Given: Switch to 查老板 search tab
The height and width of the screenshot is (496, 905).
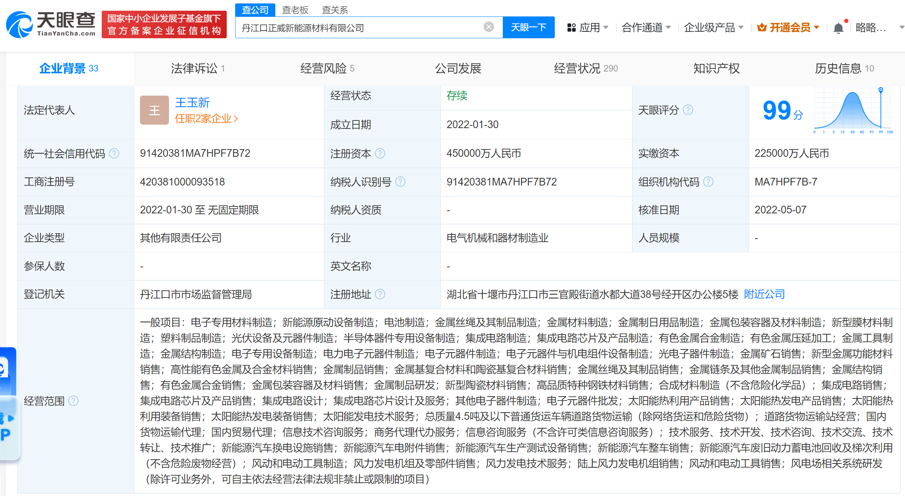Looking at the screenshot, I should [x=295, y=10].
